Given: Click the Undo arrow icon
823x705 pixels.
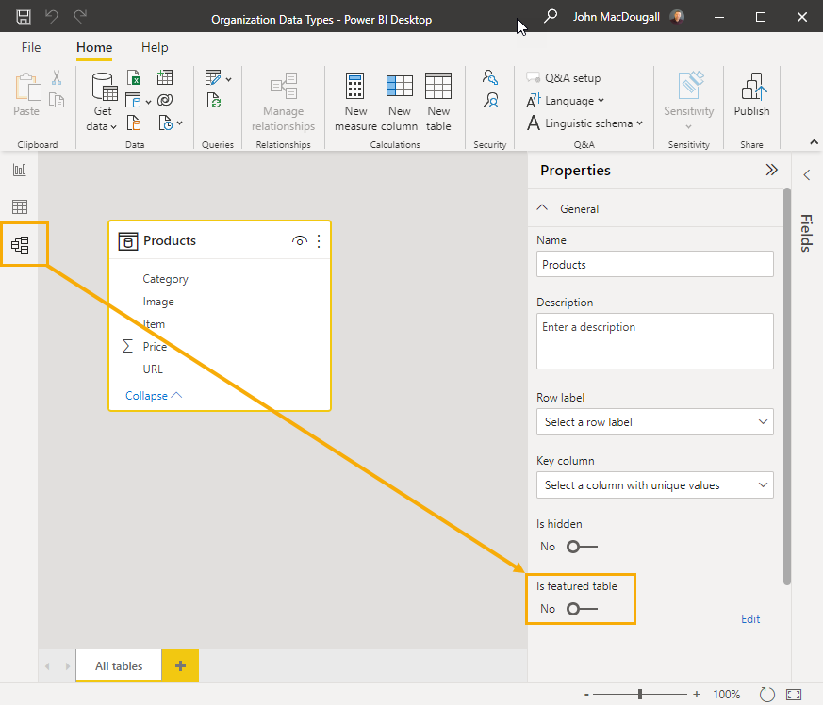Looking at the screenshot, I should [52, 16].
